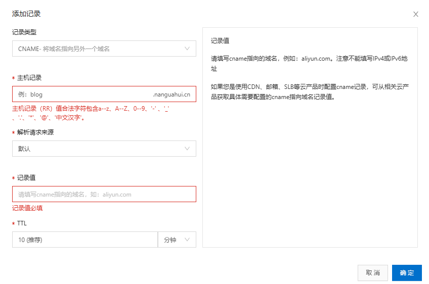
Task: Close the 添加记录 dialog with X icon
Action: pos(416,14)
